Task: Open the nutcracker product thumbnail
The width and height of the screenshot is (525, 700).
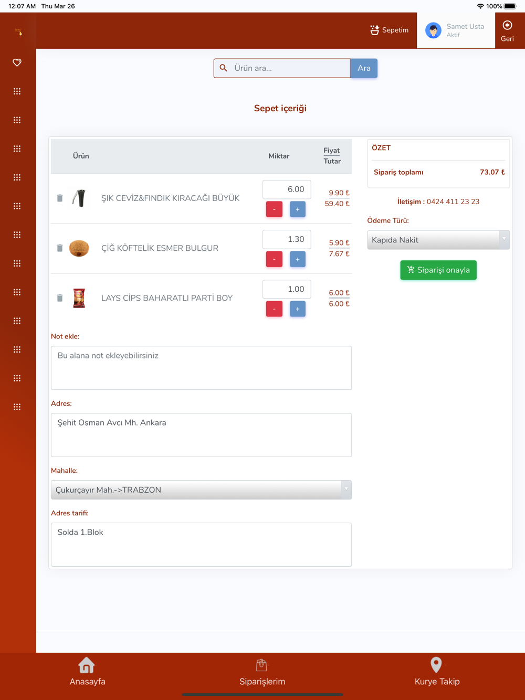Action: [79, 198]
